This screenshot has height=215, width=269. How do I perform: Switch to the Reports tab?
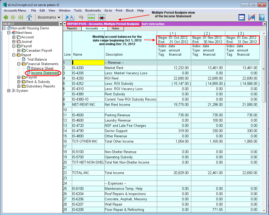72,29
